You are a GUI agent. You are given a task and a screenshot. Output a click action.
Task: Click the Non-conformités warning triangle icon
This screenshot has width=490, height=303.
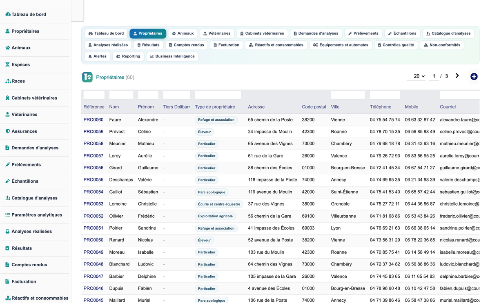click(426, 45)
